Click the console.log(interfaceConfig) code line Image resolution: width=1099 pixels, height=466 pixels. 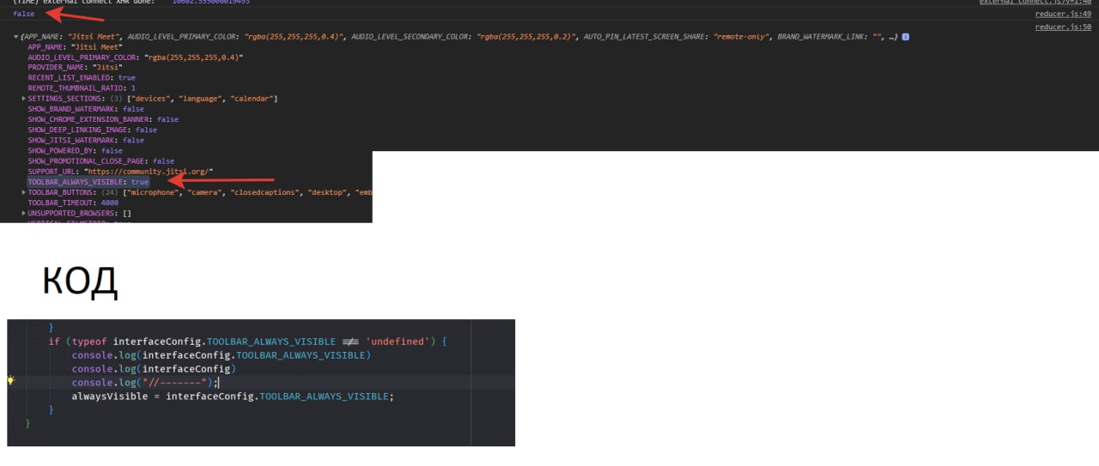pos(154,369)
